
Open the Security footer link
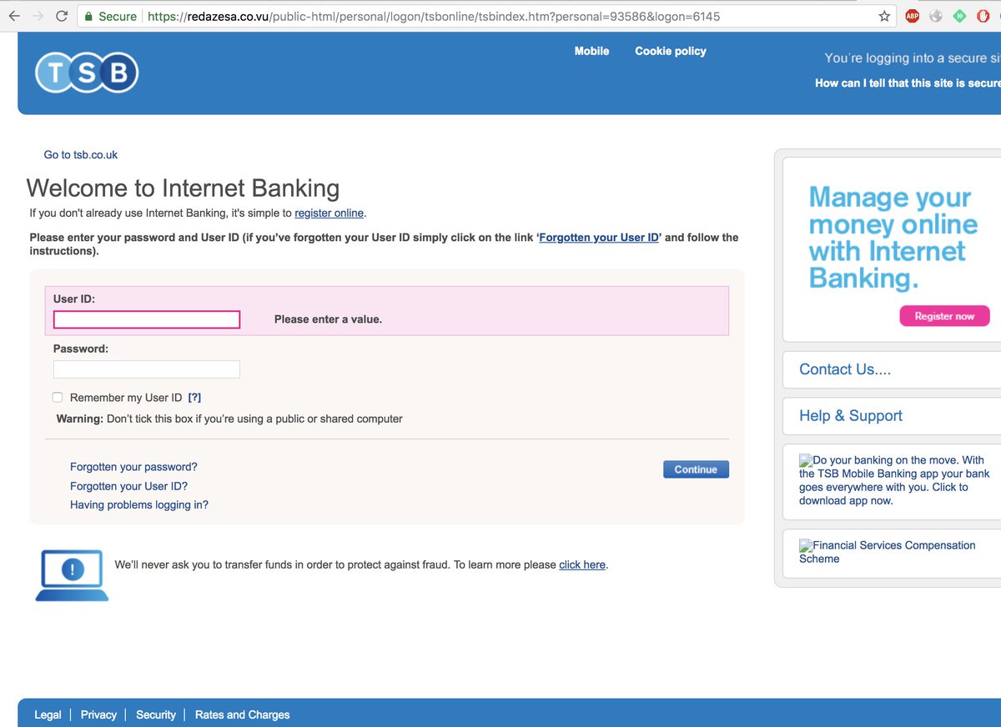coord(156,714)
